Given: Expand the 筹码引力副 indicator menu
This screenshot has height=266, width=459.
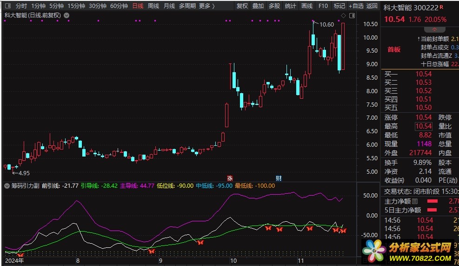Looking at the screenshot, I should (7, 186).
